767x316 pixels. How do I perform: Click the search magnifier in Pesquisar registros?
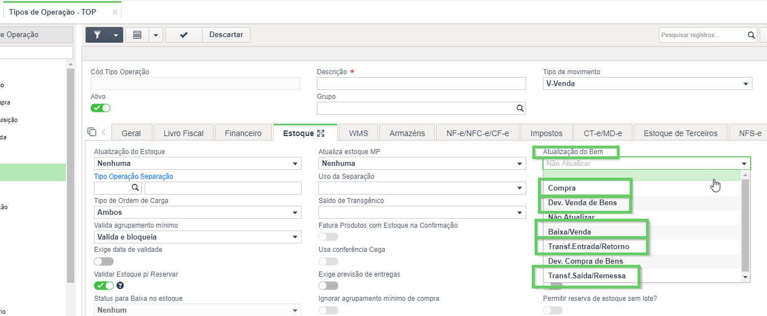[751, 35]
